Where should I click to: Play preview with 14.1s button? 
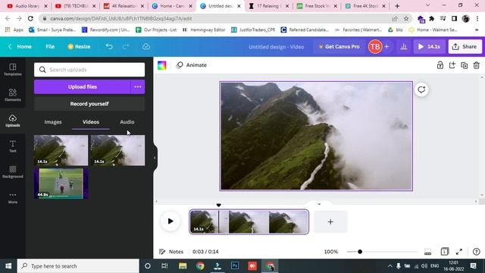tap(430, 47)
